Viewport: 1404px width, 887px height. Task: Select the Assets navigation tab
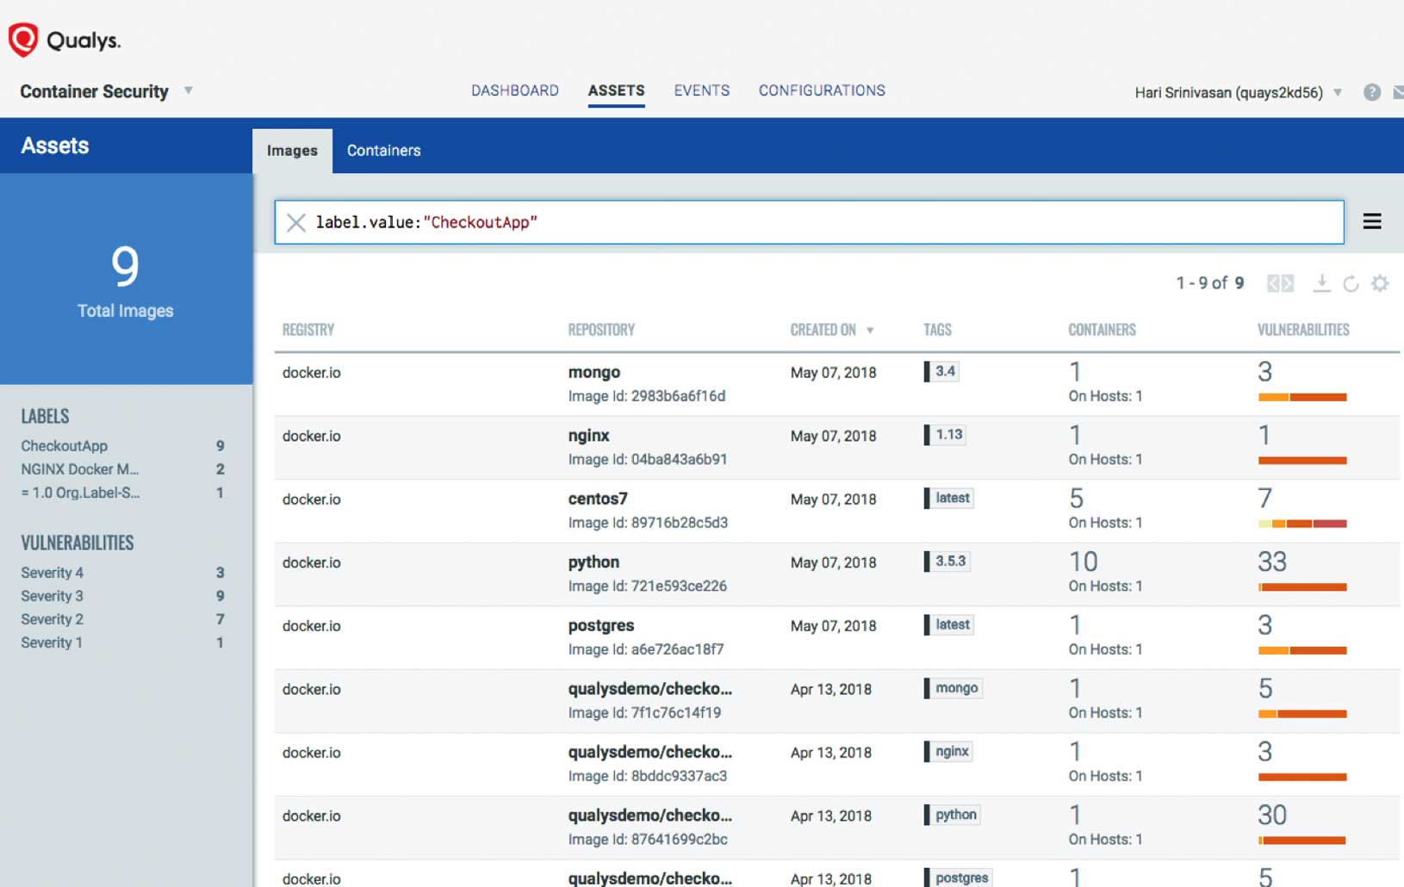tap(616, 90)
